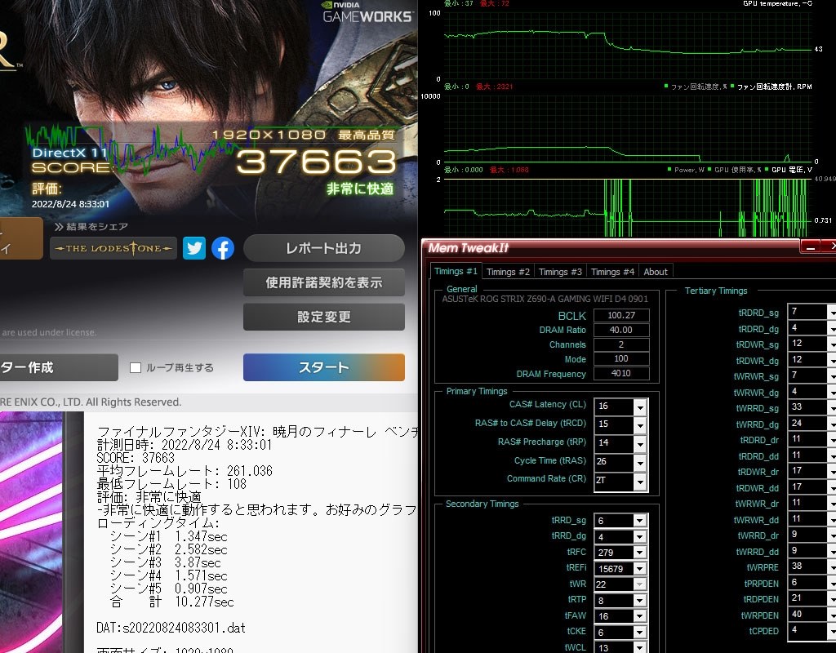Screen dimensions: 836x653
Task: Expand CAS# Latency (CL) dropdown
Action: pyautogui.click(x=640, y=408)
